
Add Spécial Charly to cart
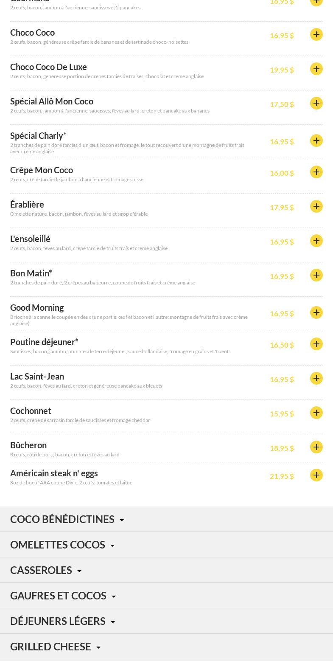(x=316, y=141)
